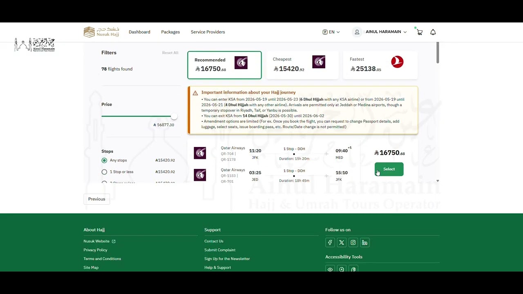Choose the Recommended fare tab
Screen dimensions: 523x294
click(x=224, y=65)
